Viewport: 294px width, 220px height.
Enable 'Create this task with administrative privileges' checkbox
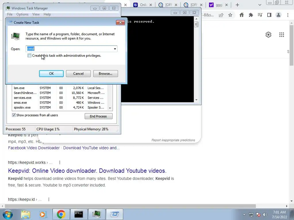30,56
